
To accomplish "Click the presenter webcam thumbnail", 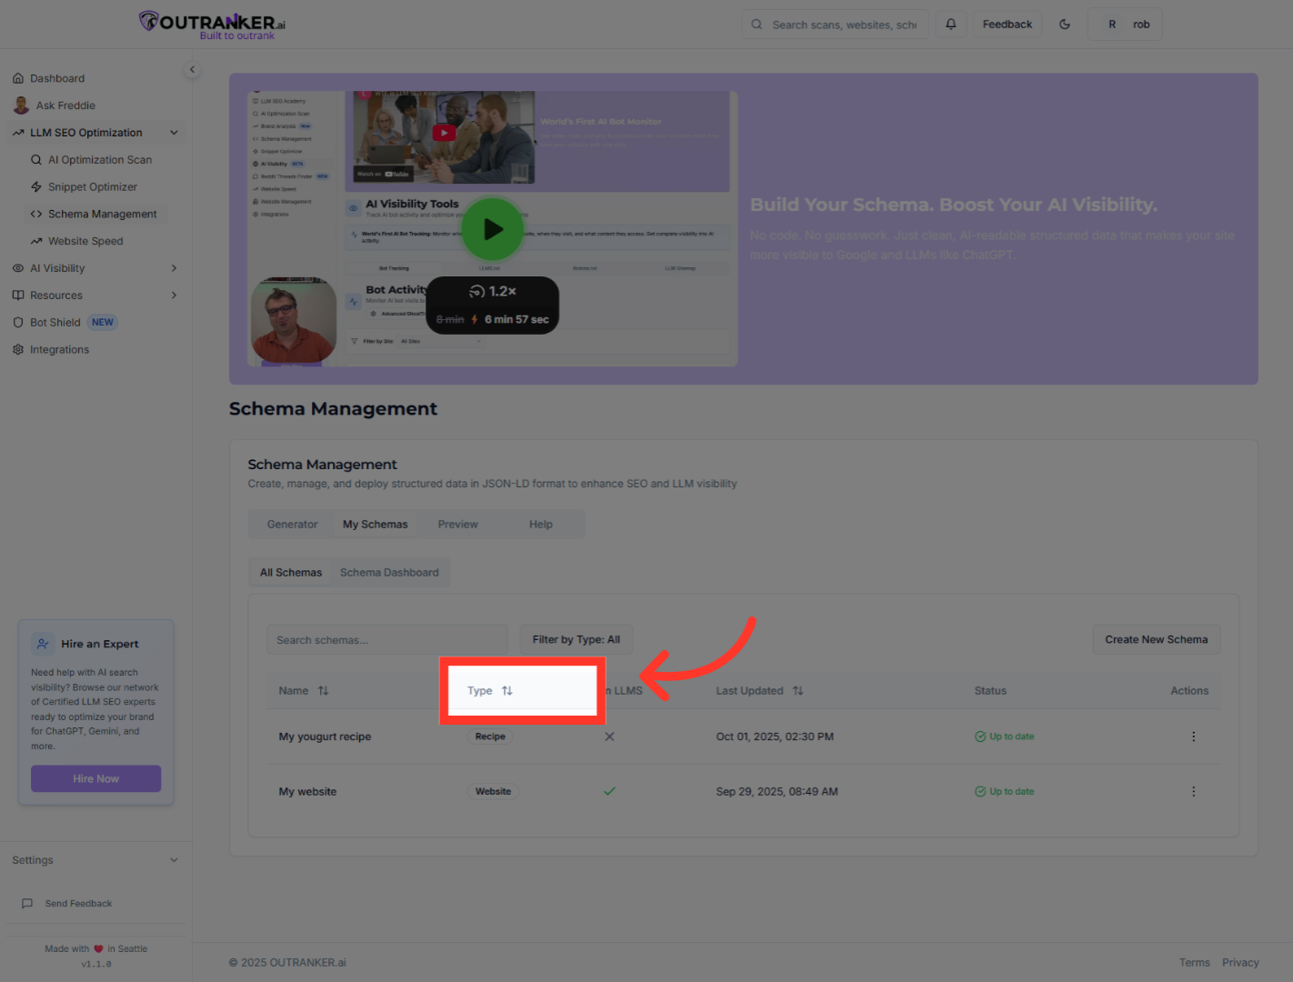I will 294,320.
